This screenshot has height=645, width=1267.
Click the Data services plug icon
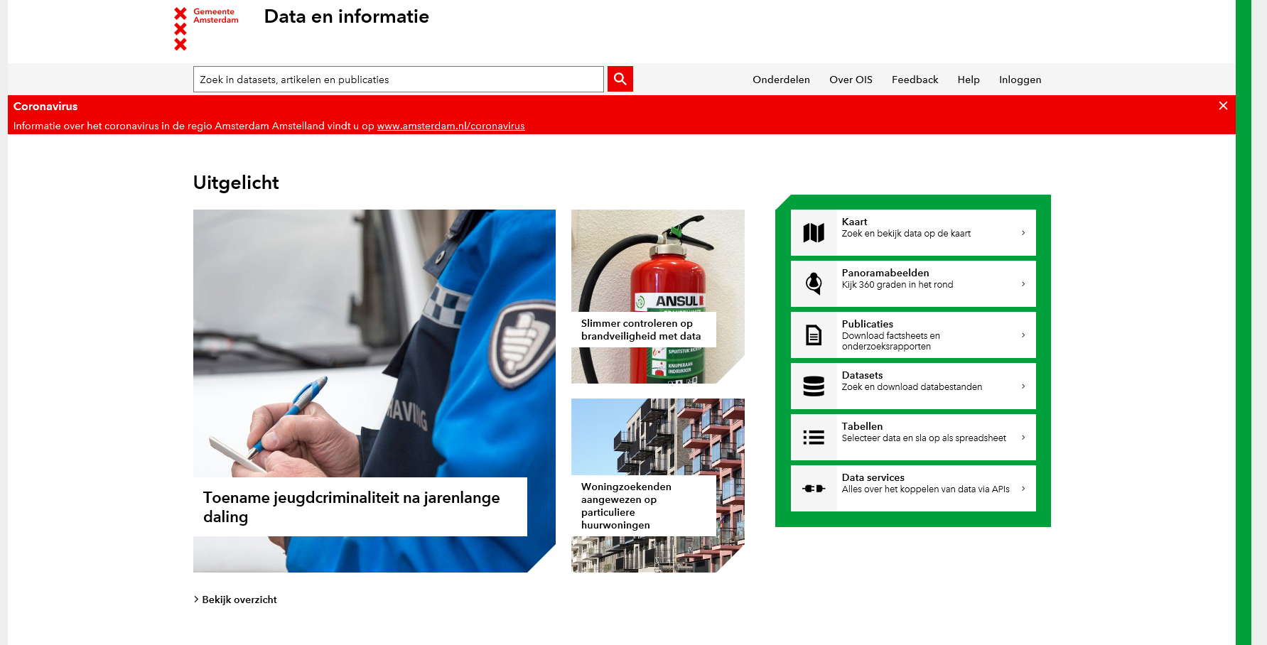[814, 489]
